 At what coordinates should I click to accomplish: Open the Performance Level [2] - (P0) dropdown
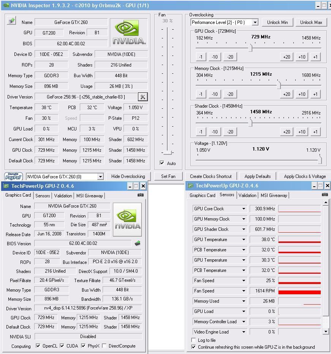pyautogui.click(x=255, y=22)
